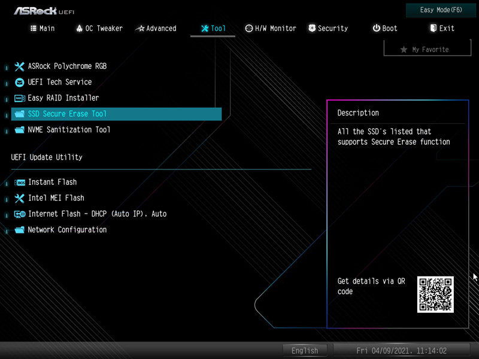Go to the Exit tab
Image resolution: width=479 pixels, height=359 pixels.
click(442, 28)
